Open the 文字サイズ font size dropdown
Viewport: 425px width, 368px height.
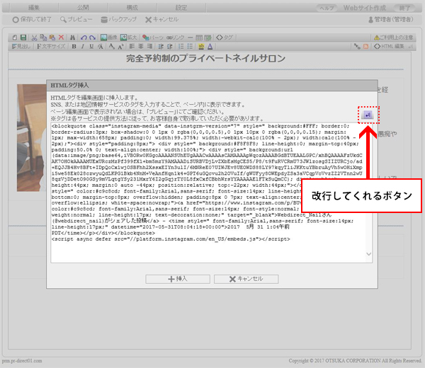(x=51, y=46)
